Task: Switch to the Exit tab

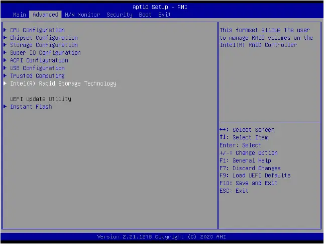Action: click(164, 15)
